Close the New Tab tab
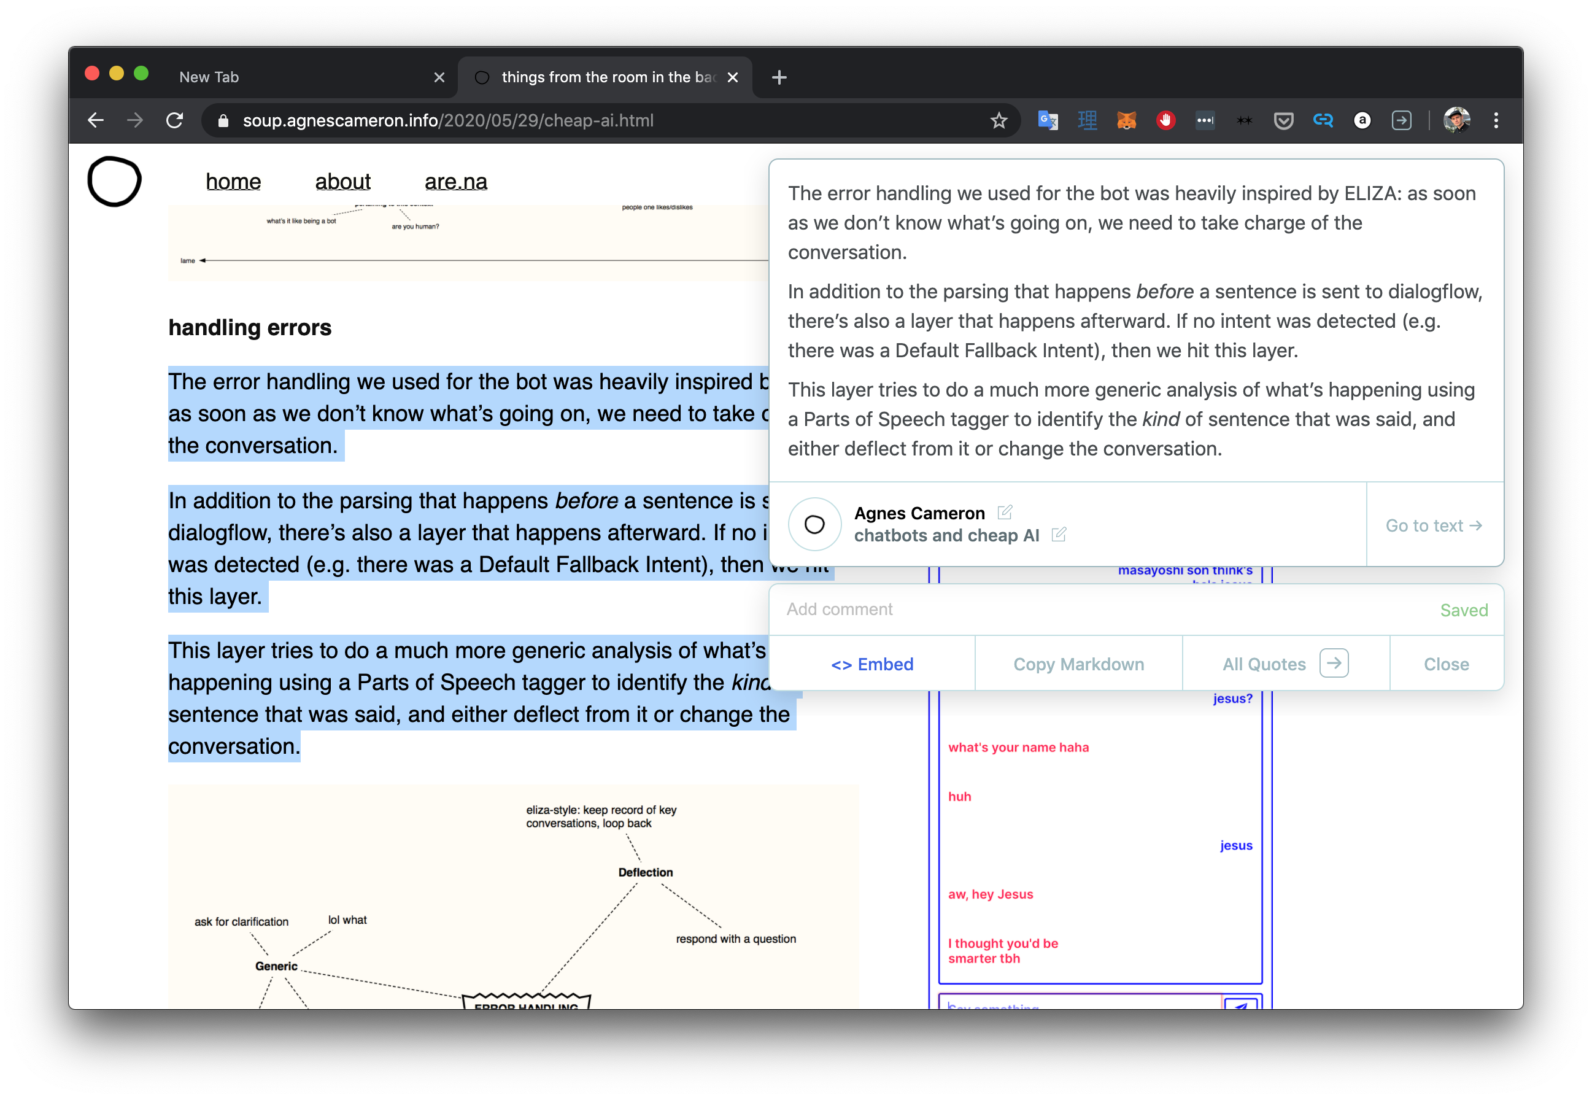Viewport: 1592px width, 1100px height. 439,77
